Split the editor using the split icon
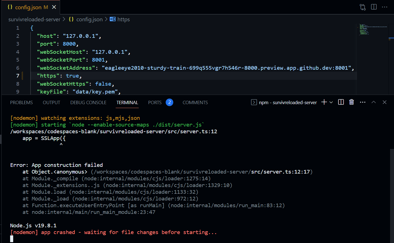394x243 pixels. (374, 7)
